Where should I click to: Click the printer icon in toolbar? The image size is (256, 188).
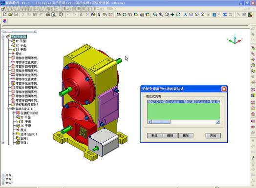pos(48,15)
